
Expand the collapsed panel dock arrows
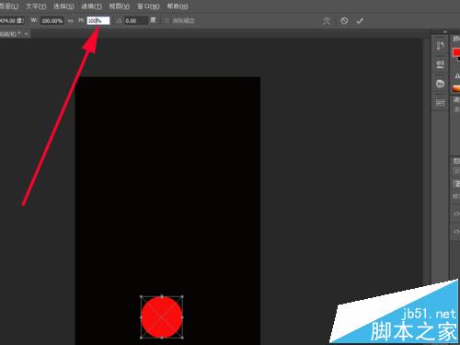[445, 31]
